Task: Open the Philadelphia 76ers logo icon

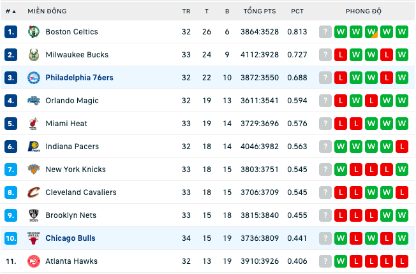Action: pyautogui.click(x=34, y=78)
